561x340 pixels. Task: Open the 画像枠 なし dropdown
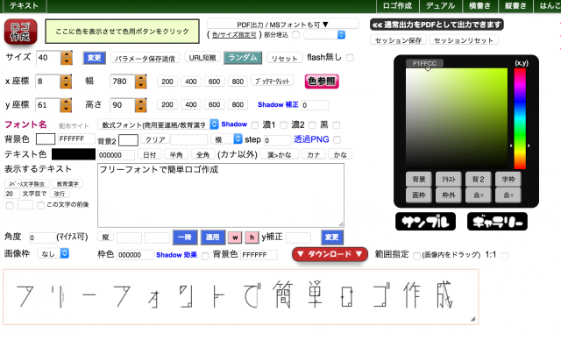53,253
